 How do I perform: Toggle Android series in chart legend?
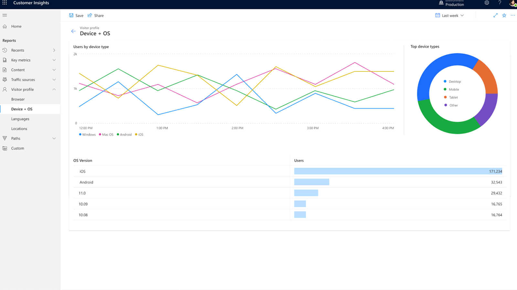(x=124, y=135)
